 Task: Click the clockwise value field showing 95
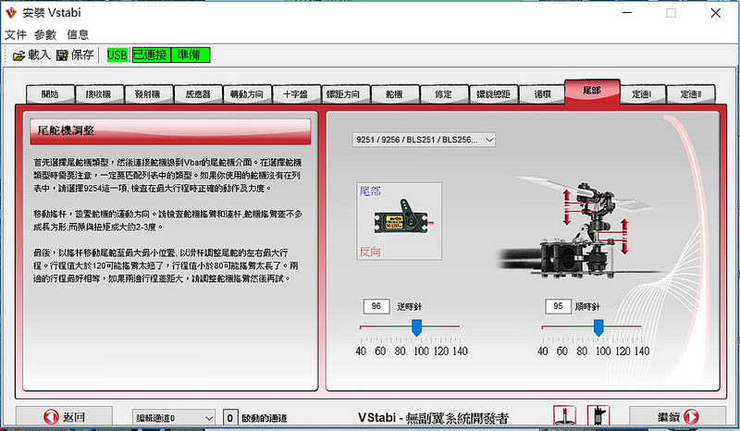click(558, 306)
